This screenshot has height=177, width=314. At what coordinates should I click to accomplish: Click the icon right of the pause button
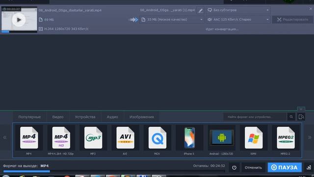[x=309, y=167]
